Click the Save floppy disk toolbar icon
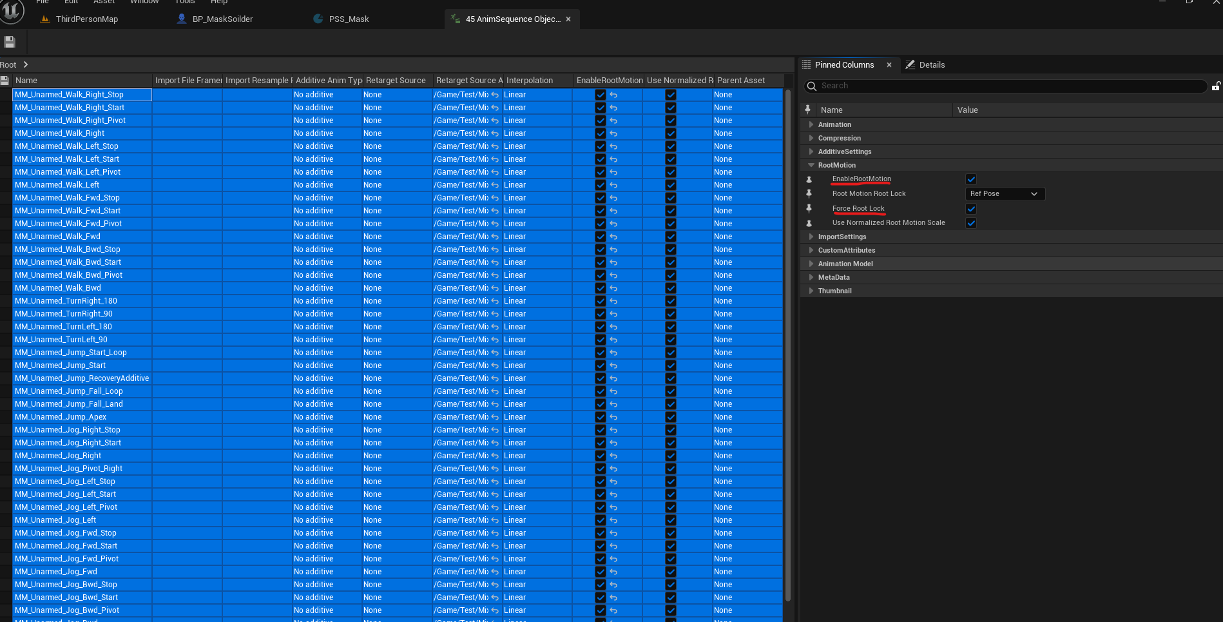Viewport: 1223px width, 622px height. pos(10,42)
